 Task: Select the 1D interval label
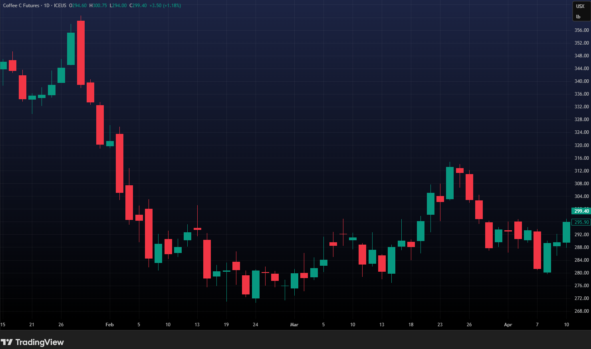(x=47, y=6)
